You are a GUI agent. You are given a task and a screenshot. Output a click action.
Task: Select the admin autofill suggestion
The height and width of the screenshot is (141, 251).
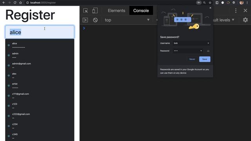40,55
